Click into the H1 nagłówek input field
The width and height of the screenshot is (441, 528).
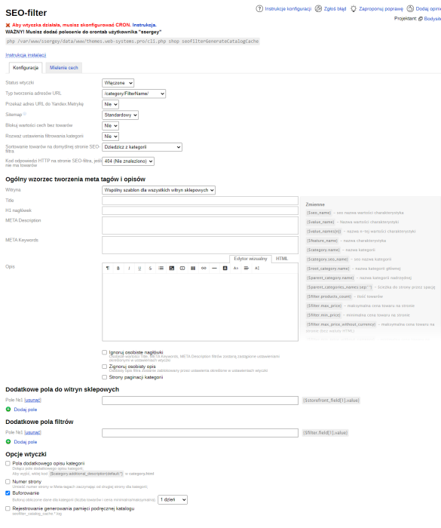click(200, 210)
